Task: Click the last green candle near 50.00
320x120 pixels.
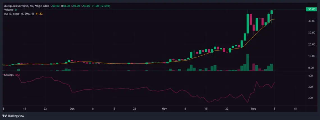Action: pos(272,12)
